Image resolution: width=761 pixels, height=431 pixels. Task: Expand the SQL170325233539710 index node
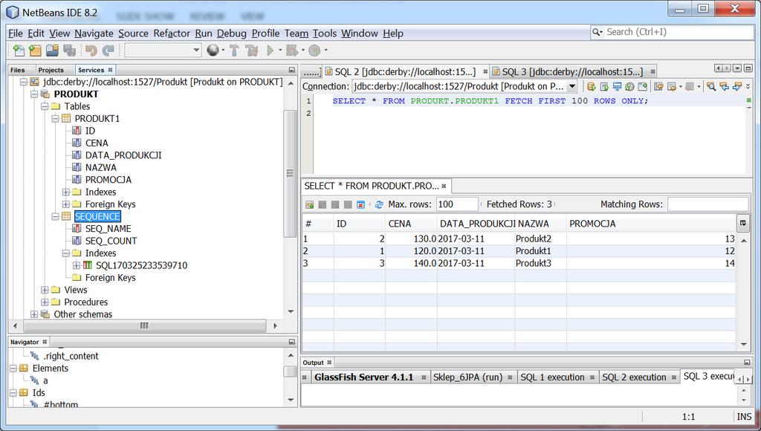coord(77,265)
